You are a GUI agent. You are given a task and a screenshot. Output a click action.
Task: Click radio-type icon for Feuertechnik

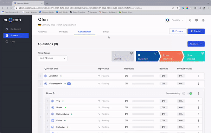(x=46, y=84)
